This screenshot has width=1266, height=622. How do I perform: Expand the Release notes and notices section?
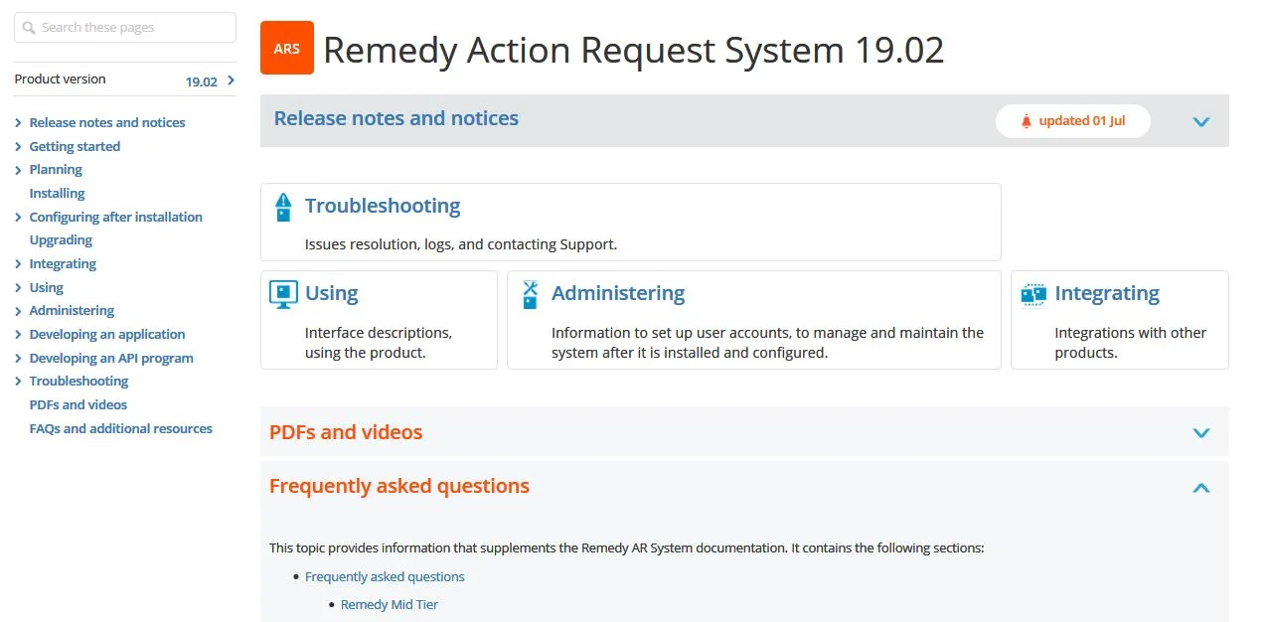click(1200, 121)
